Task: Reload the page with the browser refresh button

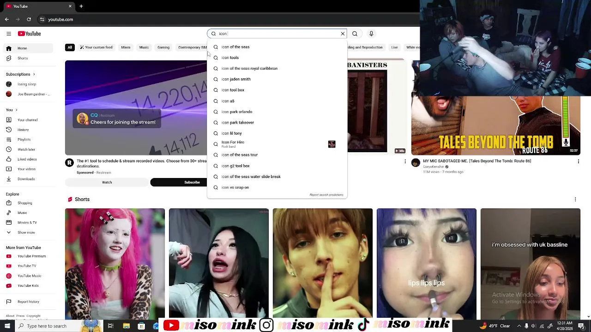Action: 29,19
